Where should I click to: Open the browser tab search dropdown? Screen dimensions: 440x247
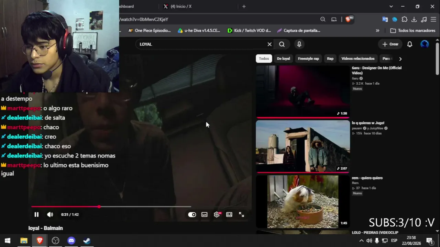(x=391, y=7)
